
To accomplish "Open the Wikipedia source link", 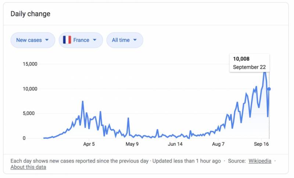I will point(260,161).
